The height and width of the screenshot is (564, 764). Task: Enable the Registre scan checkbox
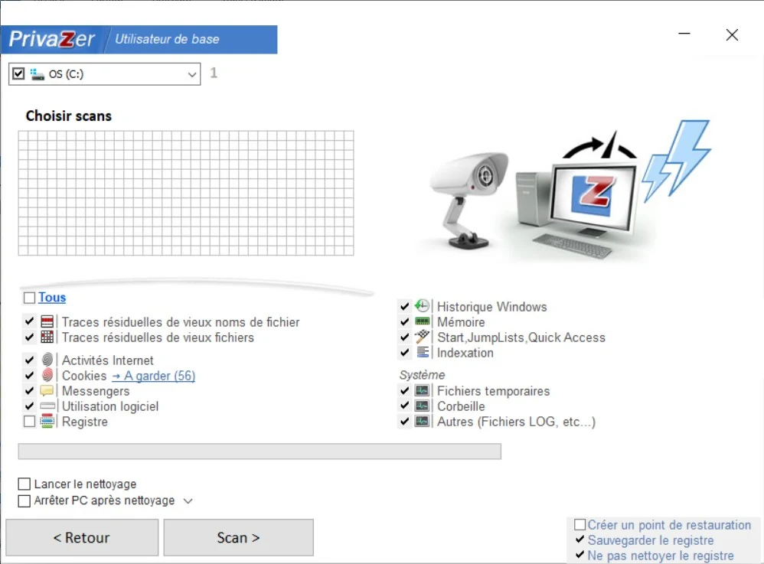point(29,422)
